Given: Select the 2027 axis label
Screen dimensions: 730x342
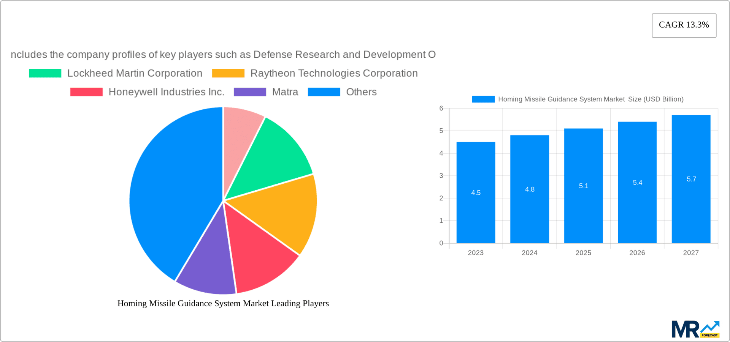Looking at the screenshot, I should click(691, 253).
